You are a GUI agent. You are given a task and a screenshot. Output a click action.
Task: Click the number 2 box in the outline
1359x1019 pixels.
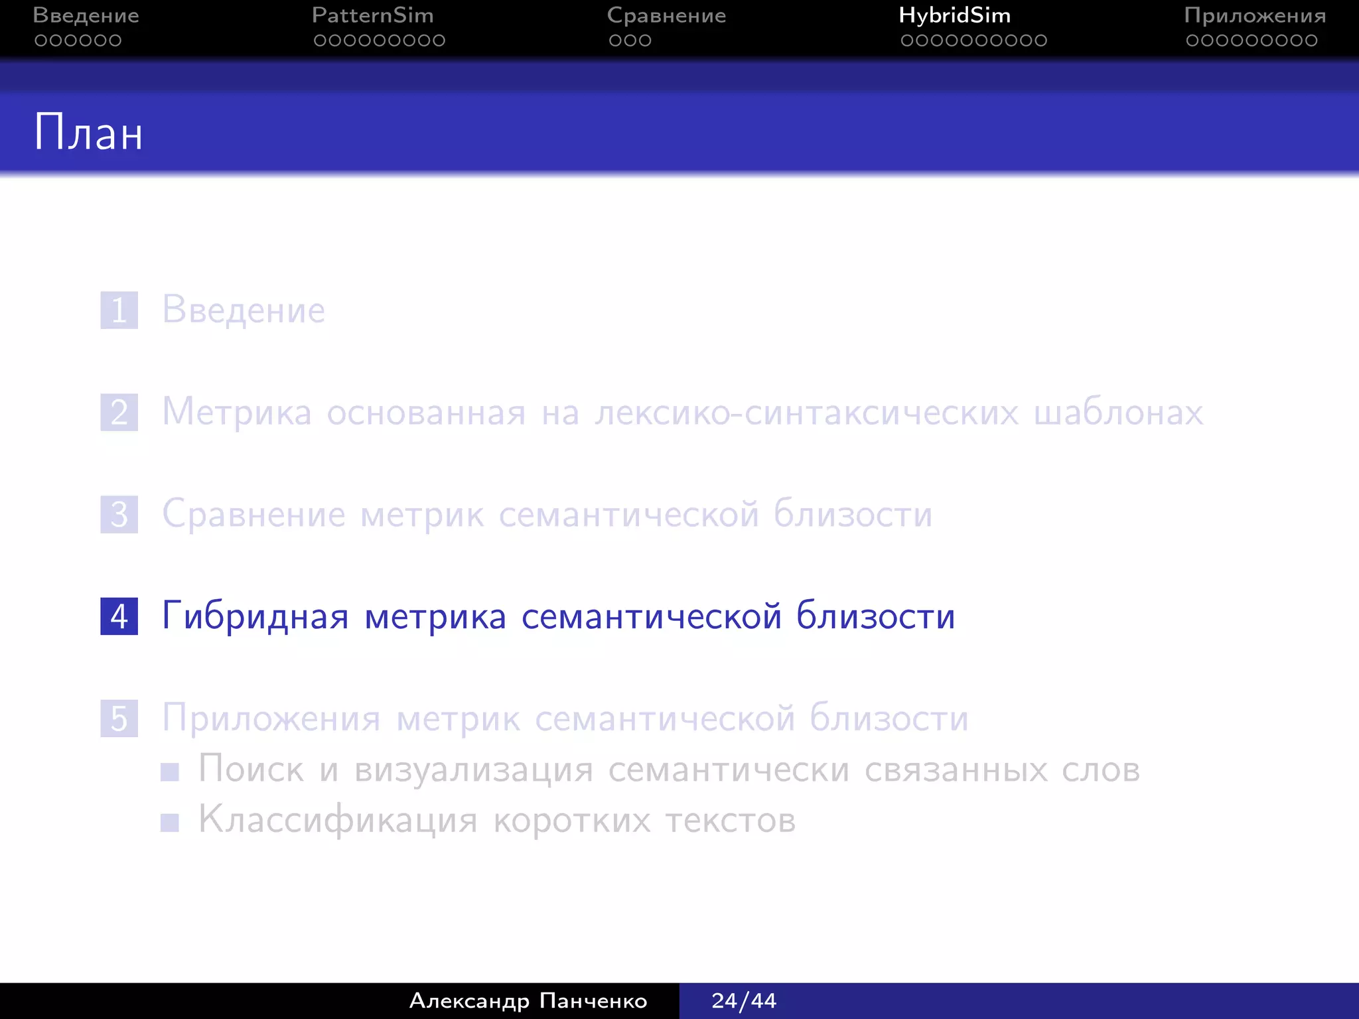pyautogui.click(x=119, y=412)
